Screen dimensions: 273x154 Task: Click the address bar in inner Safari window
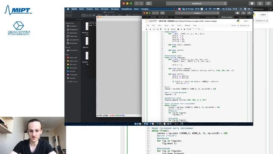click(x=197, y=13)
